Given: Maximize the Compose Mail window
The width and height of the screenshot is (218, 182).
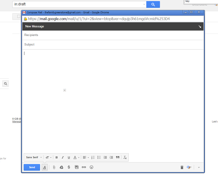Looking at the screenshot, I should 191,12.
